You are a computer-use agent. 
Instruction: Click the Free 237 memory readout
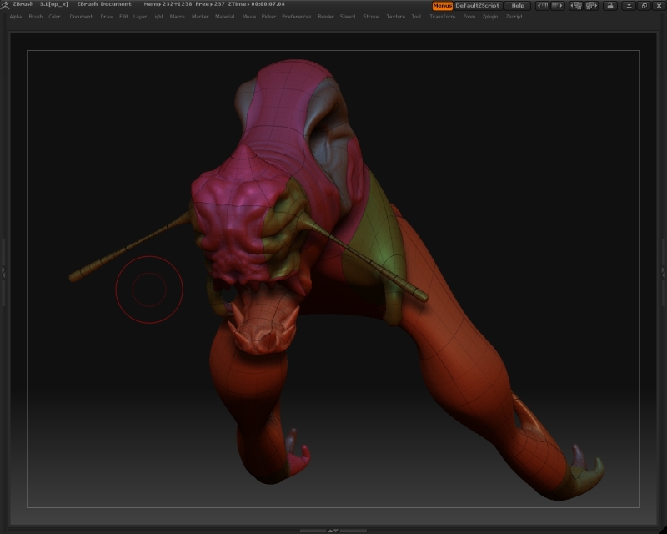[210, 4]
